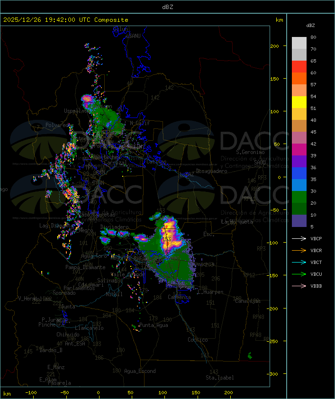This screenshot has height=399, width=335.
Task: Click the Chihuido map label
Action: click(x=68, y=335)
